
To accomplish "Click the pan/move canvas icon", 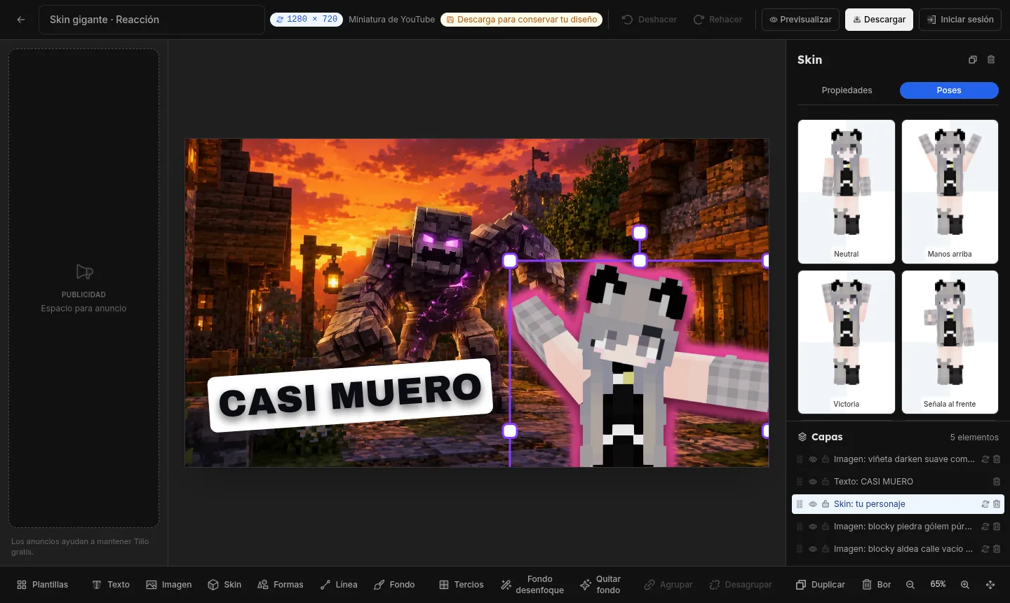I will [x=990, y=585].
